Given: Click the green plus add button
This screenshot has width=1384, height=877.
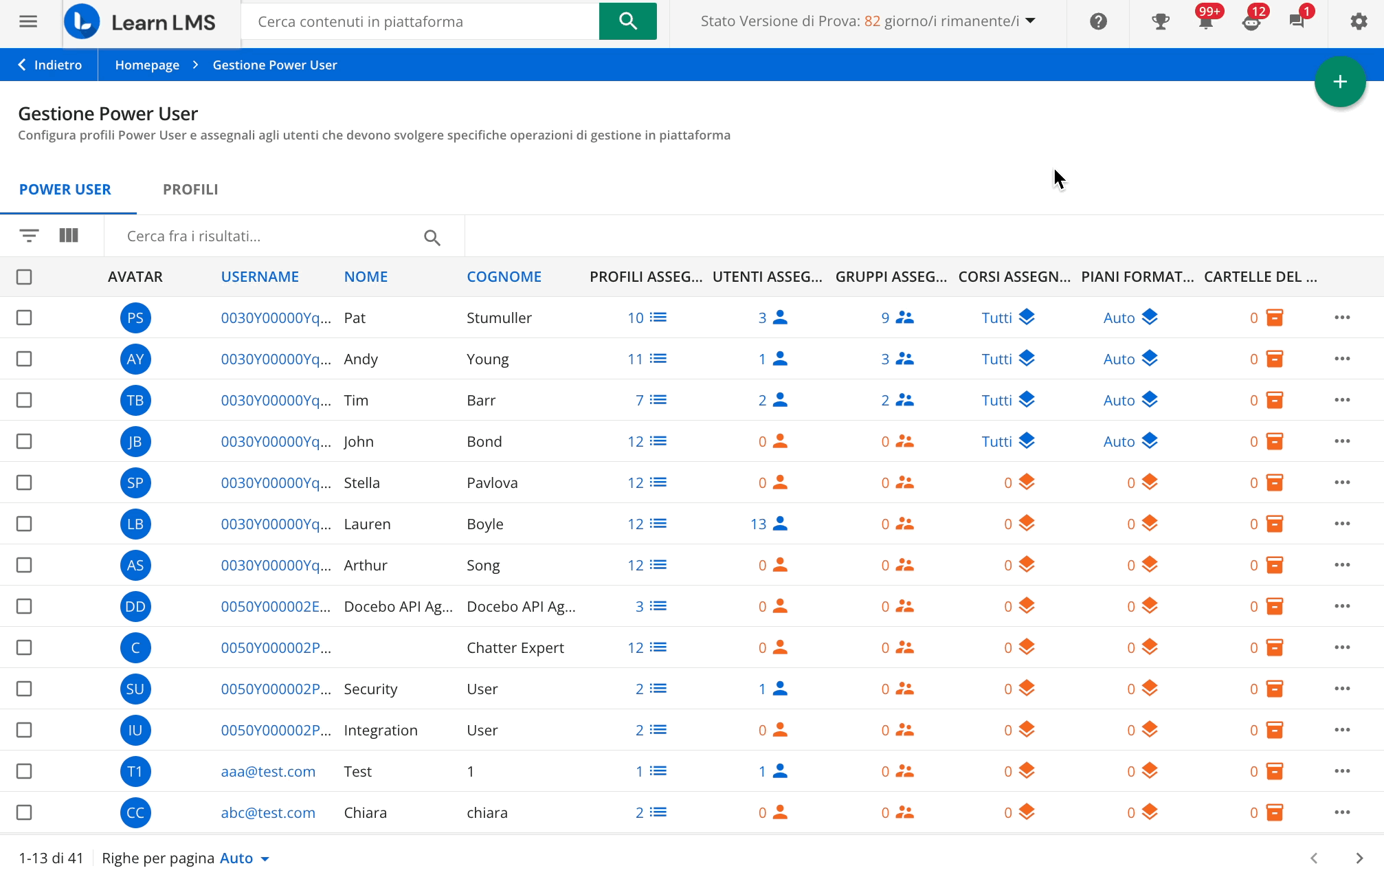Looking at the screenshot, I should [x=1339, y=82].
